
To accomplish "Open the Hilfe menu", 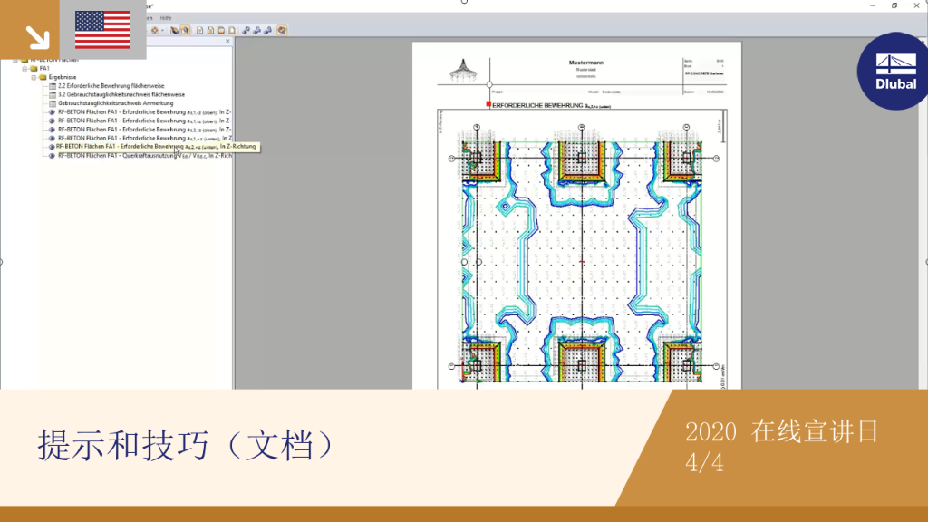I will (166, 18).
